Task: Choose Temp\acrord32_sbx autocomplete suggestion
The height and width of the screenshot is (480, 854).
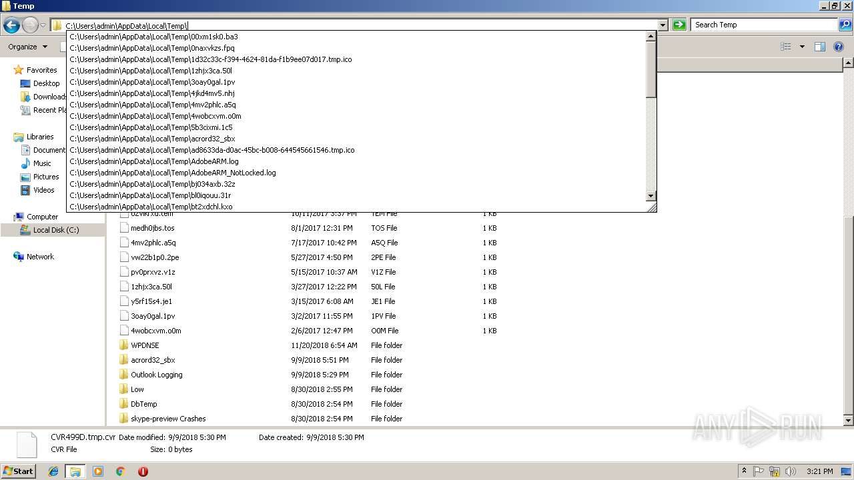Action: pos(357,139)
